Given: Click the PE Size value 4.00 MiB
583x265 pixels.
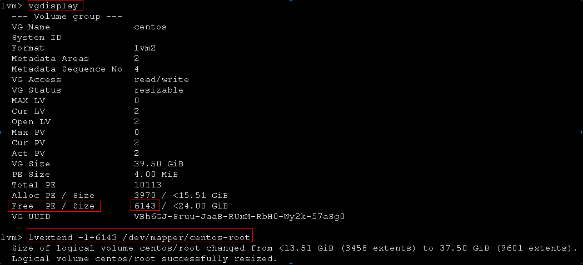Looking at the screenshot, I should (156, 174).
